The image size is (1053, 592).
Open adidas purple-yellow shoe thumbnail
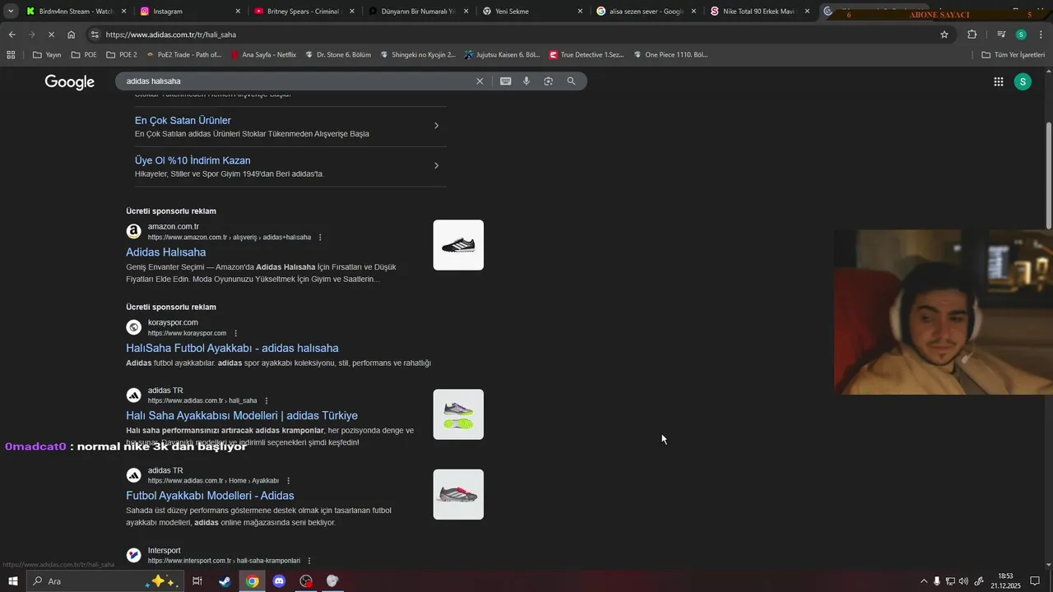coord(458,414)
